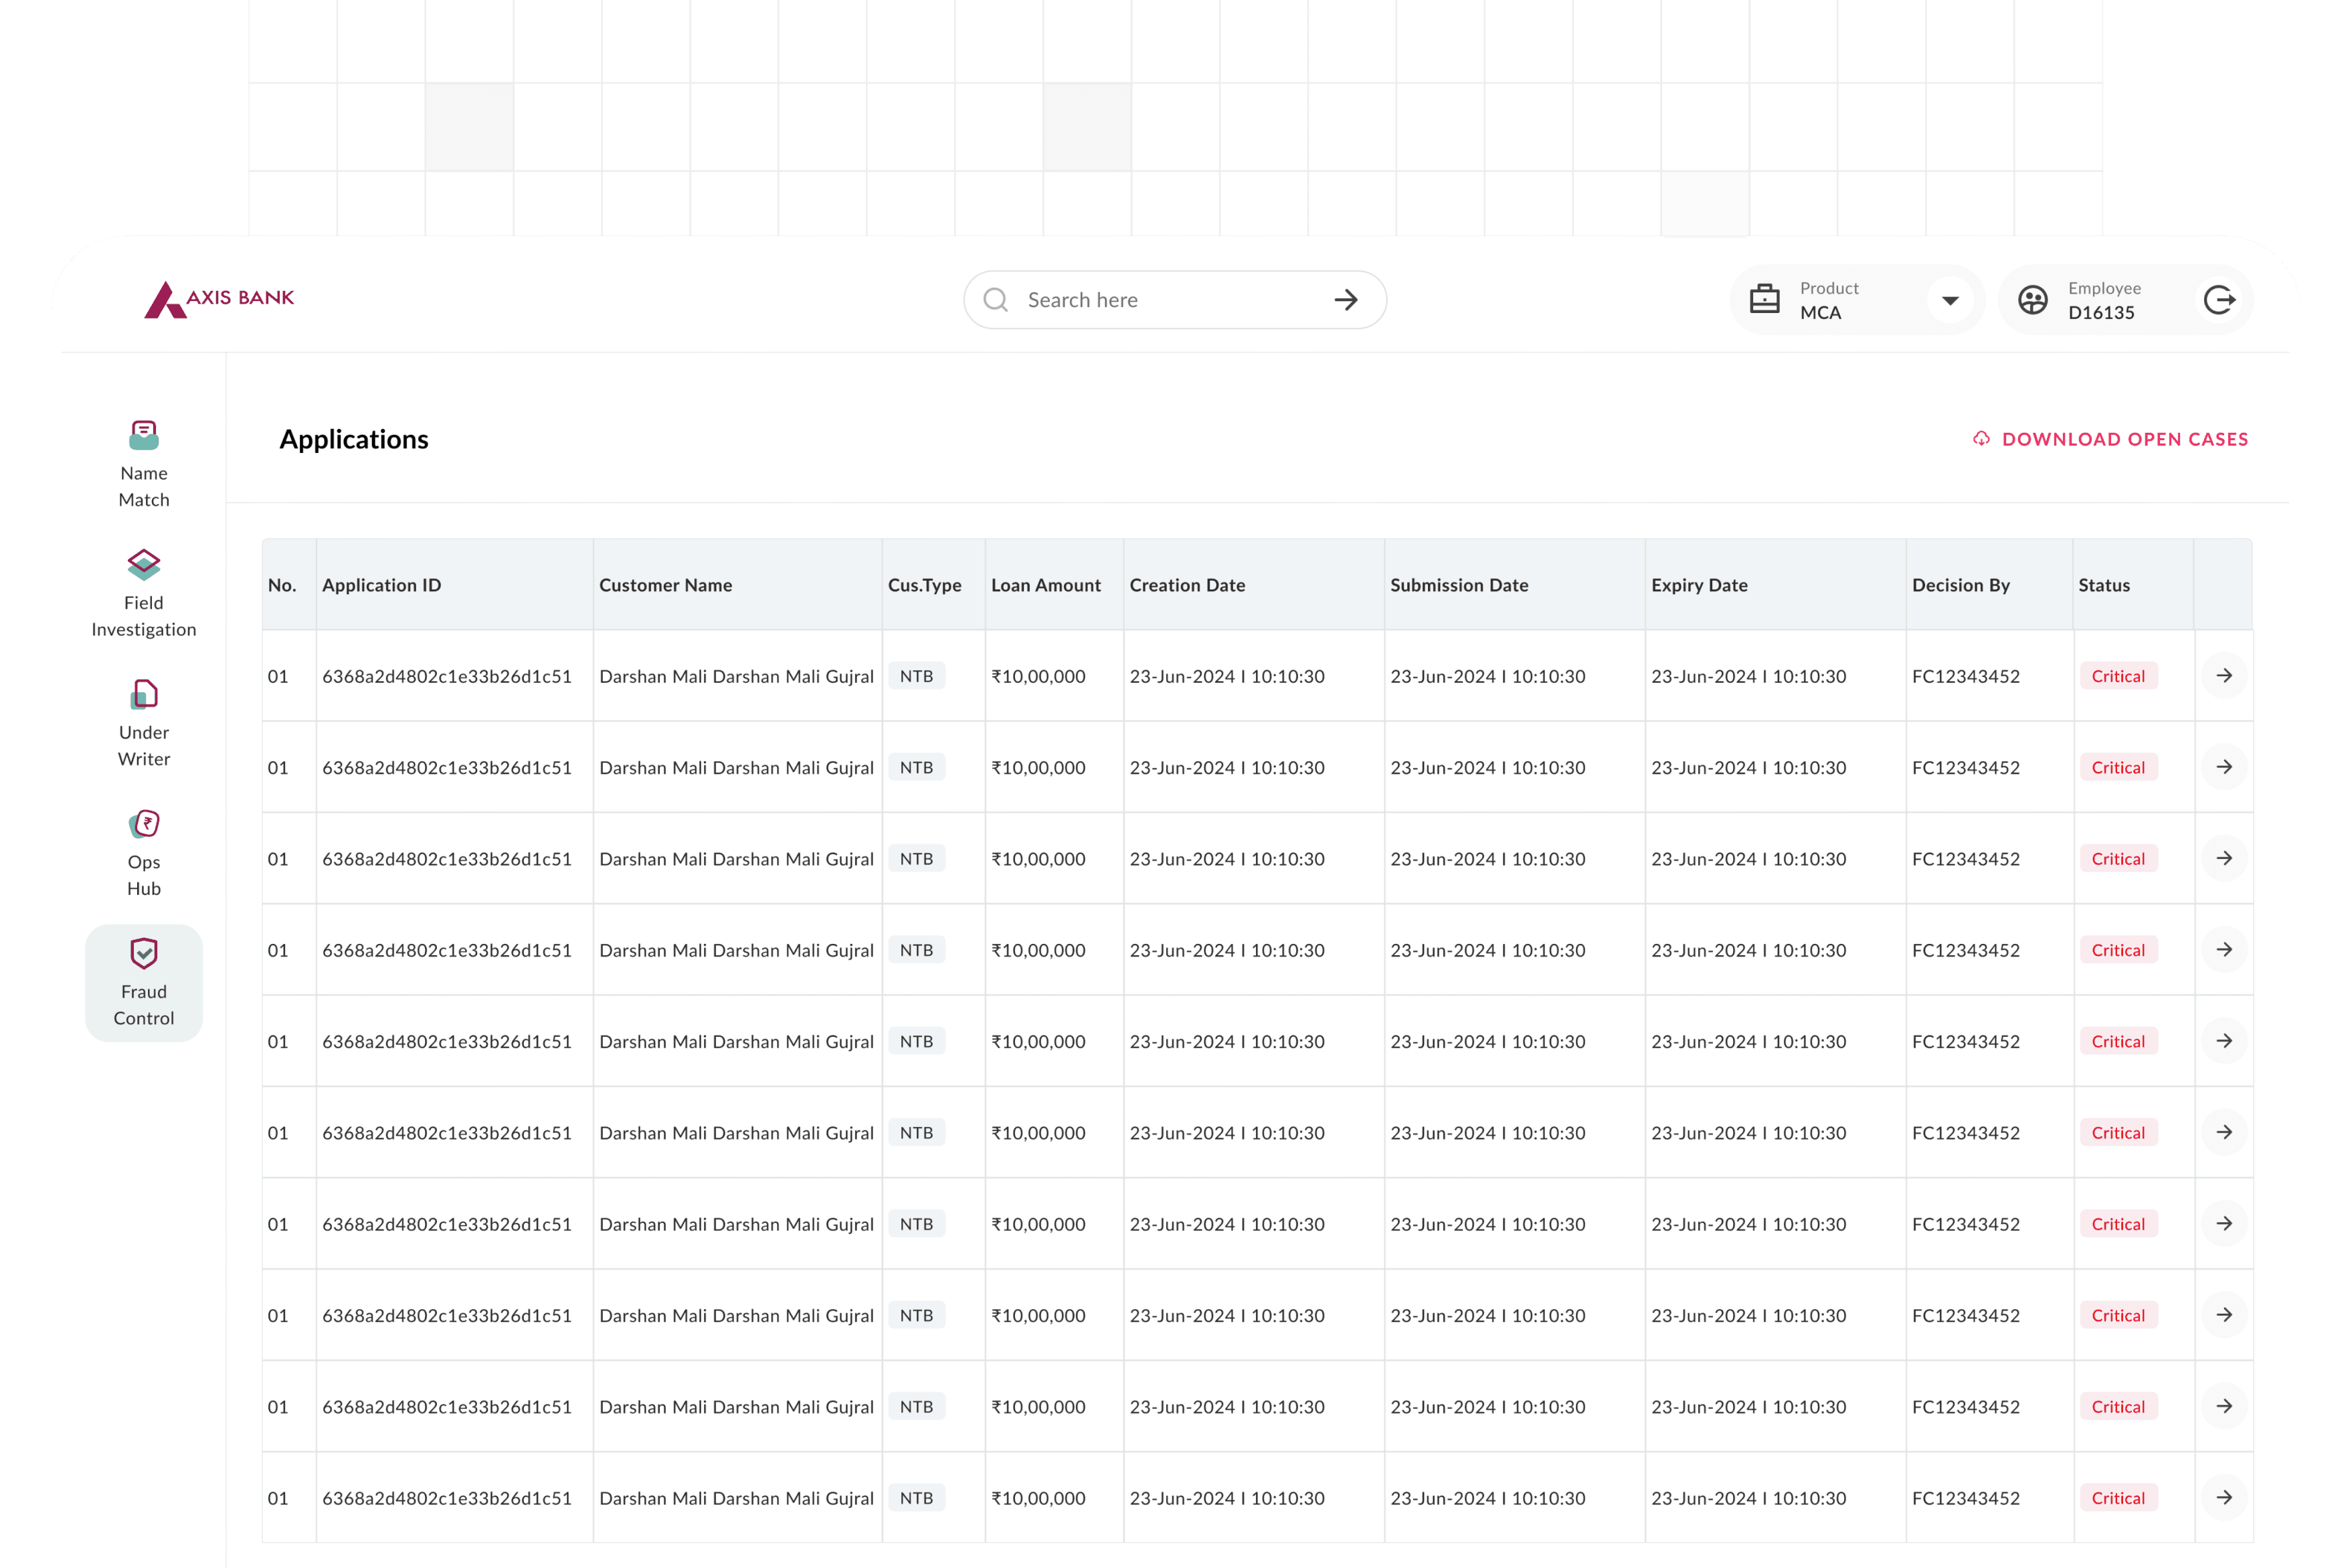Open the last application row arrow
The image size is (2350, 1568).
point(2224,1497)
